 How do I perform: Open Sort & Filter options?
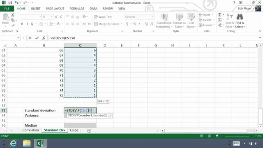tap(230, 21)
